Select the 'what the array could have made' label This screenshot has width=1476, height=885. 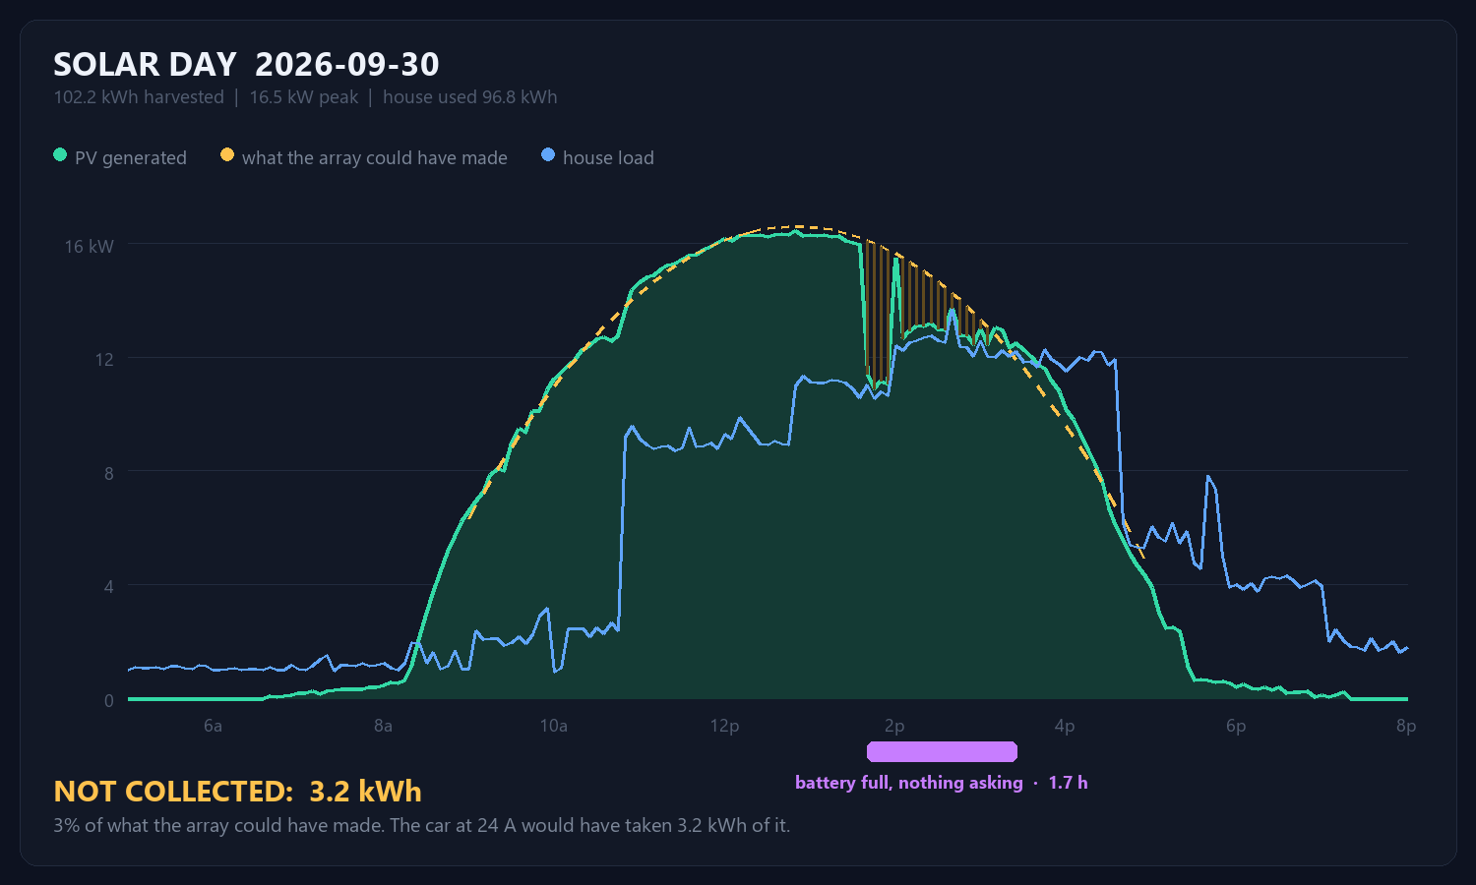[375, 157]
